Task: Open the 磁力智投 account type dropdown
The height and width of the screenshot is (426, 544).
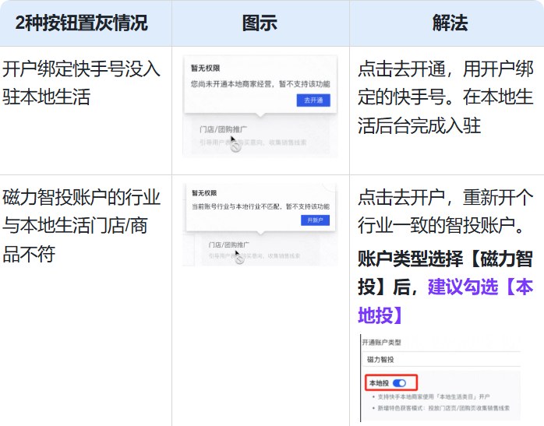Action: coord(441,360)
